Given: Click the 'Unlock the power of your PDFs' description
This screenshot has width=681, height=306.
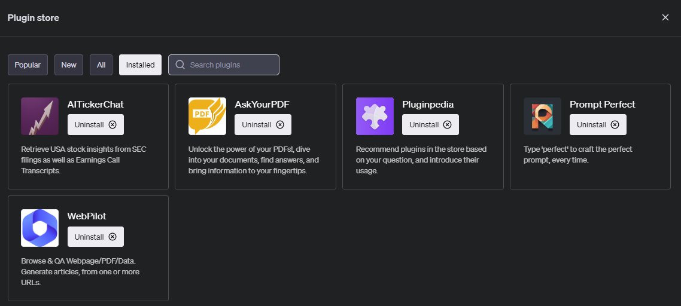Looking at the screenshot, I should pos(254,160).
